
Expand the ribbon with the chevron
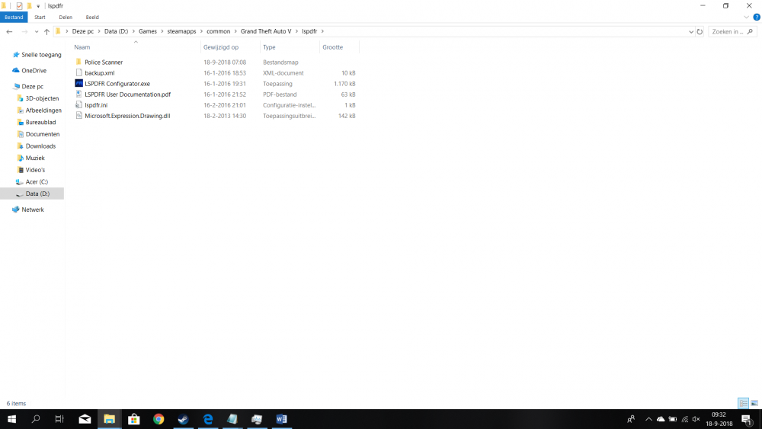pos(747,17)
